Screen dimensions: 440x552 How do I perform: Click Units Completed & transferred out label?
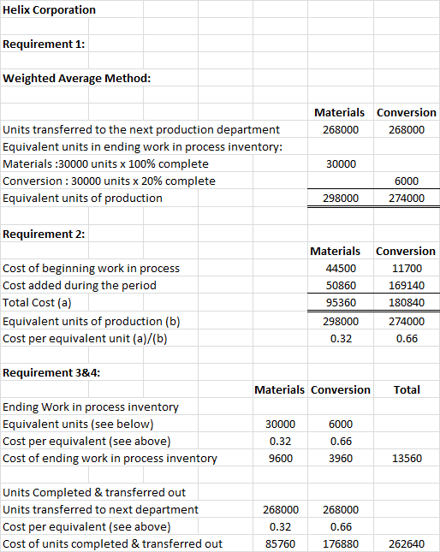(94, 493)
